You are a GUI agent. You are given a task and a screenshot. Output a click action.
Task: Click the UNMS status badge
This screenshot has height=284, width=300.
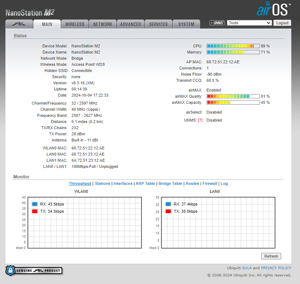pos(217,23)
